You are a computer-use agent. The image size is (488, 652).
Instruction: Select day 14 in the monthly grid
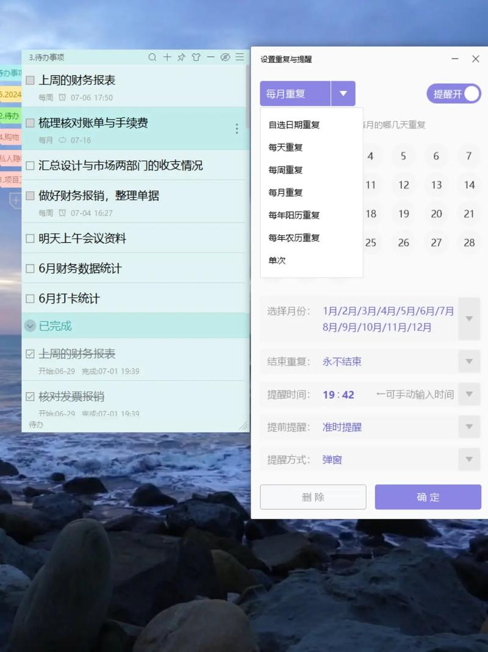(469, 185)
